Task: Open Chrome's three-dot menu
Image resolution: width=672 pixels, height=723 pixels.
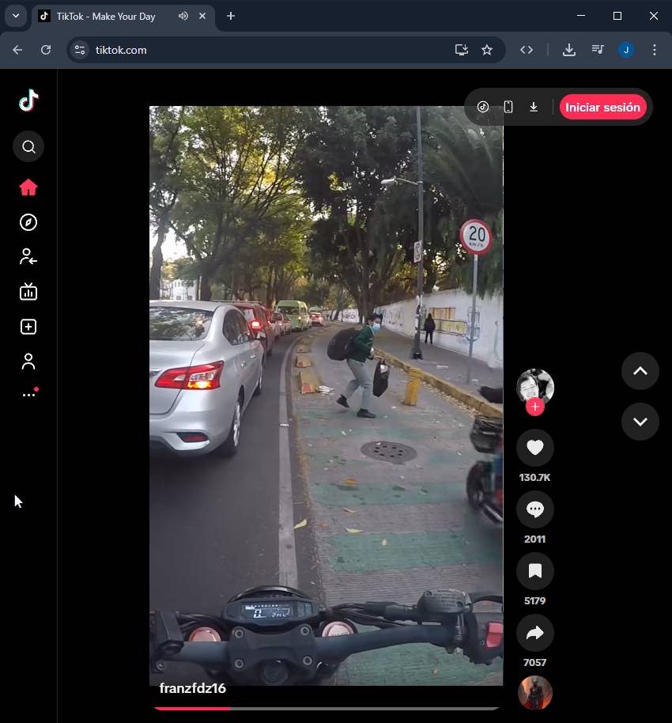Action: (654, 50)
